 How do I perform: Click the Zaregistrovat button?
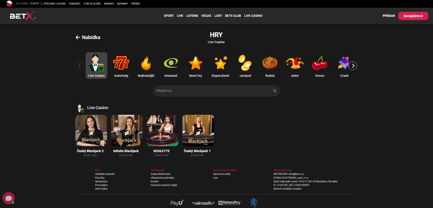(x=413, y=16)
